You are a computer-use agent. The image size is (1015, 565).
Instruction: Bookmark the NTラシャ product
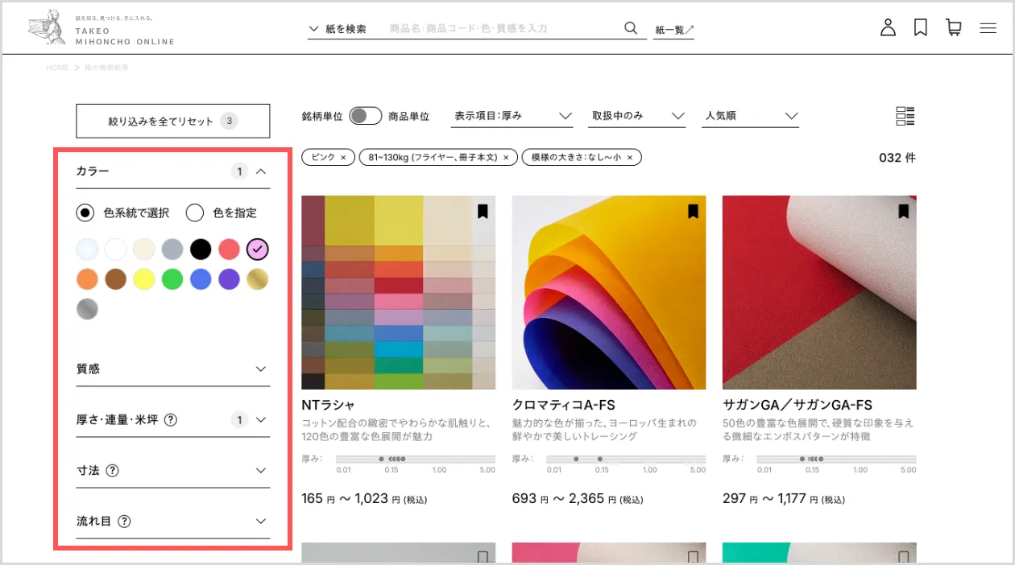coord(483,212)
